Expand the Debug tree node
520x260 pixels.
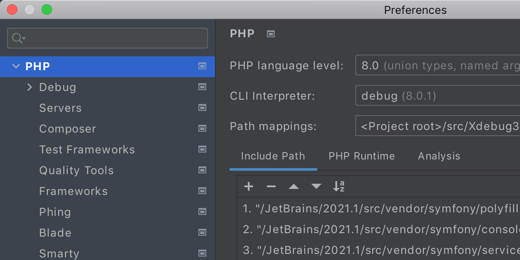coord(29,87)
